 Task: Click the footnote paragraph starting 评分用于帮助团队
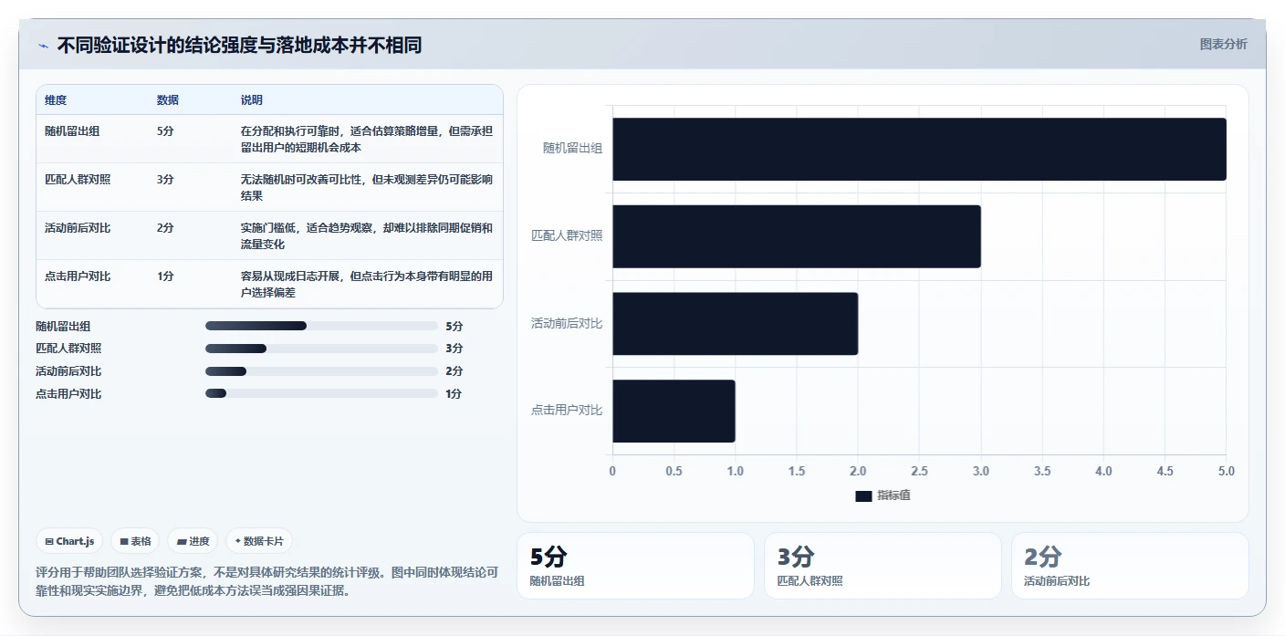266,581
